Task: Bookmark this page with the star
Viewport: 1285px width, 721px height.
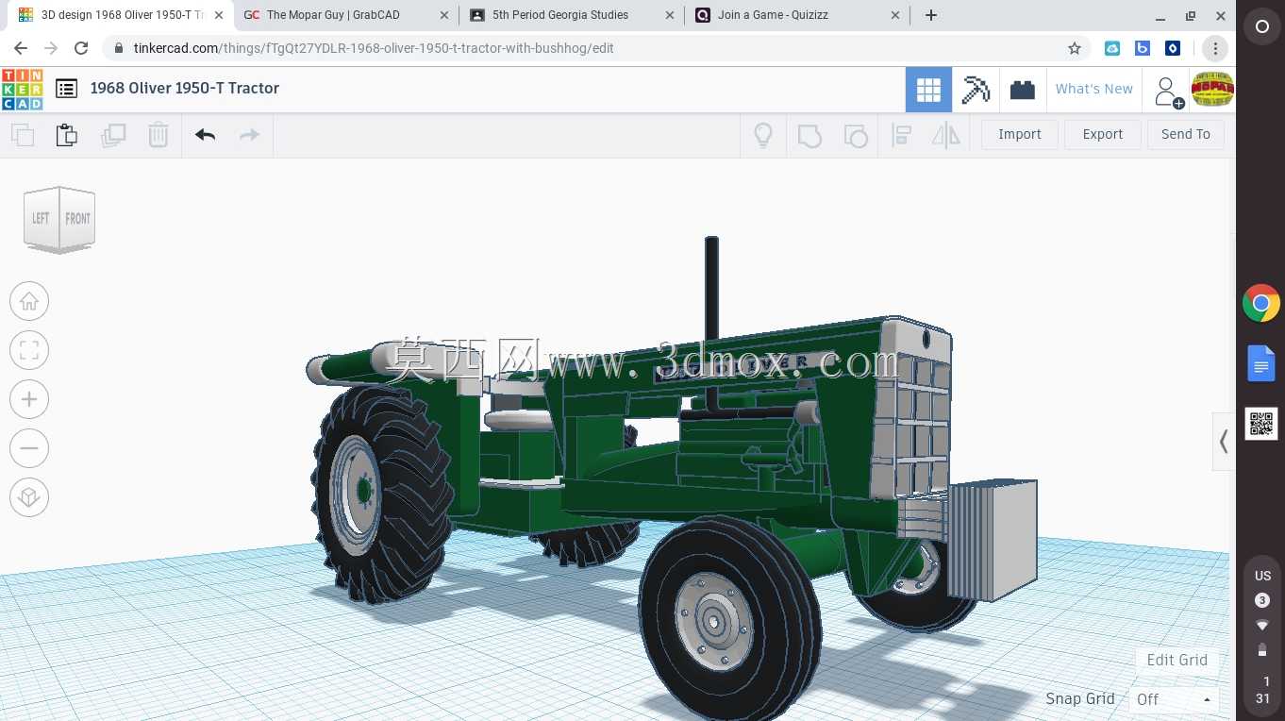Action: 1075,48
